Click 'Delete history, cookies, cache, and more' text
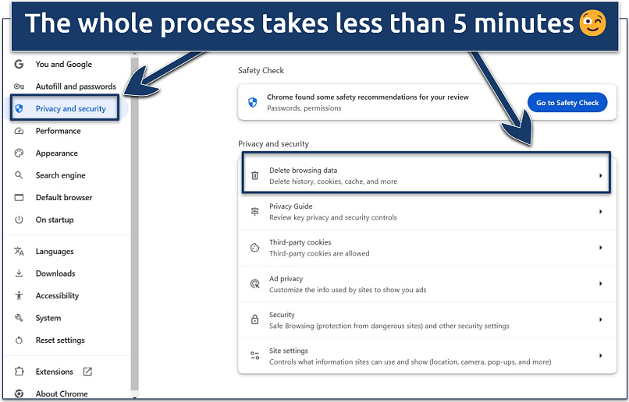Screen dimensions: 629x402 click(x=333, y=182)
